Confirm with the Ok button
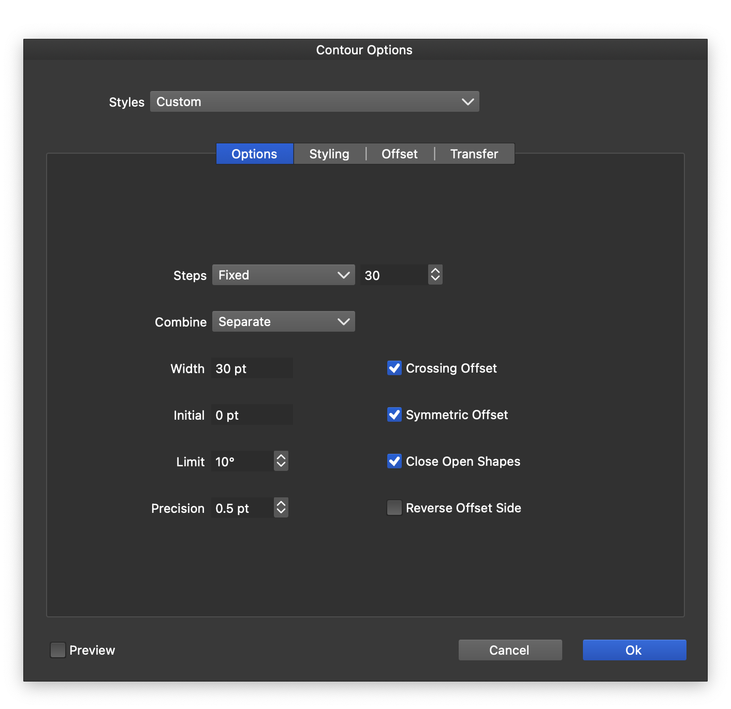 [634, 649]
